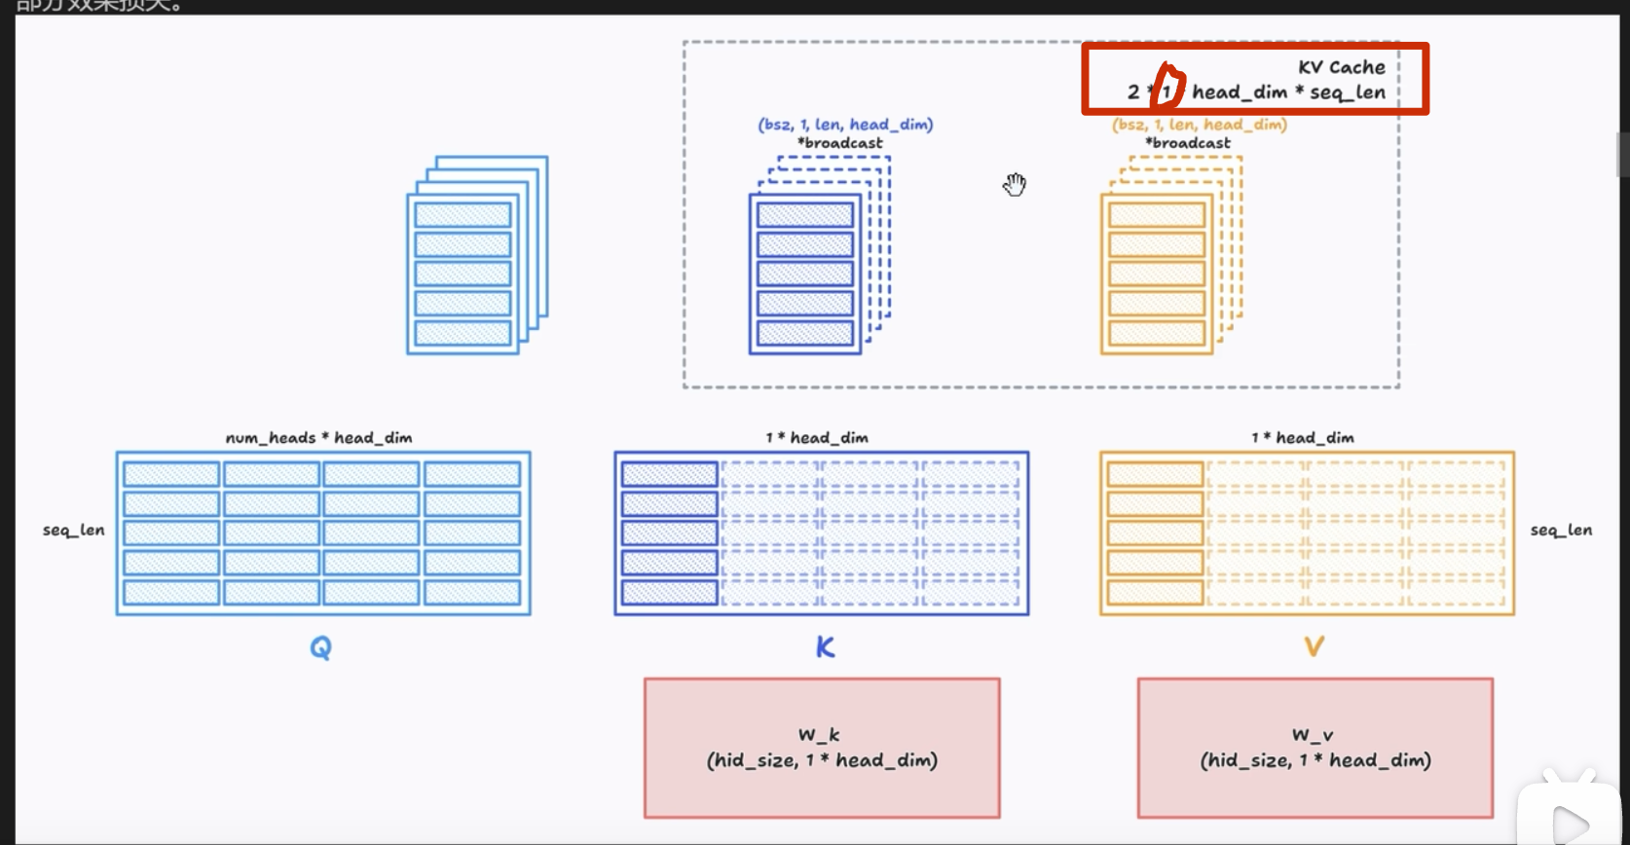Click the blue letter K label
The image size is (1630, 845).
point(825,647)
